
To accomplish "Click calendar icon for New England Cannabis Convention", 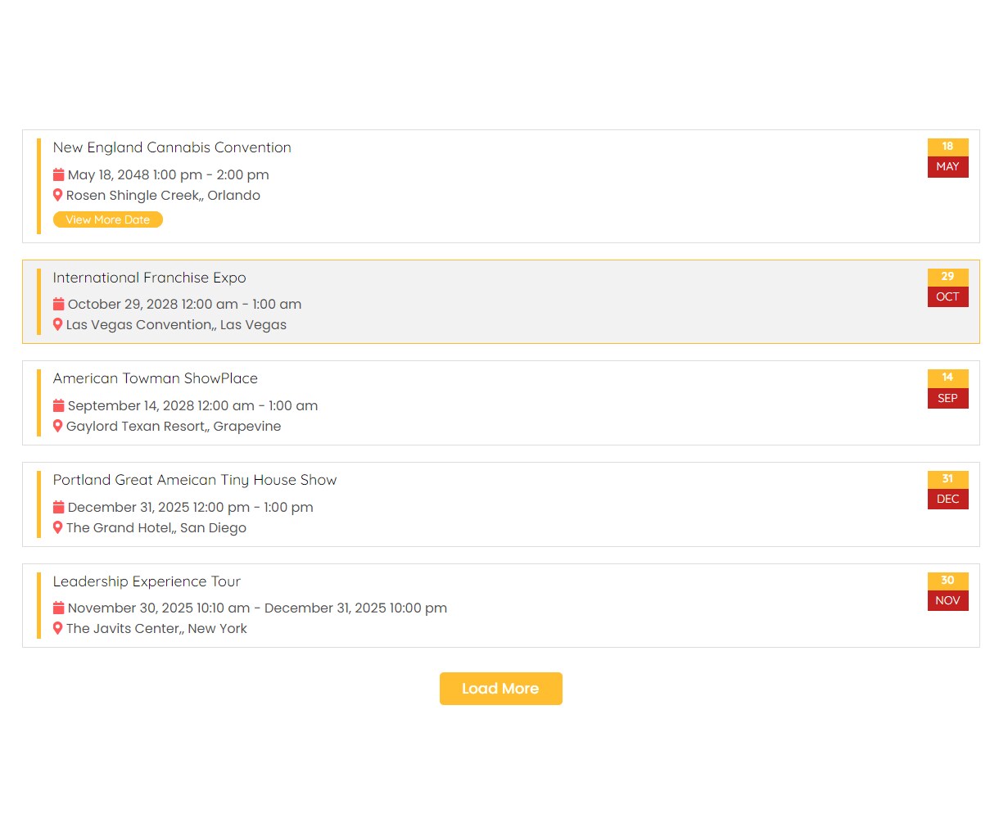I will pyautogui.click(x=58, y=174).
